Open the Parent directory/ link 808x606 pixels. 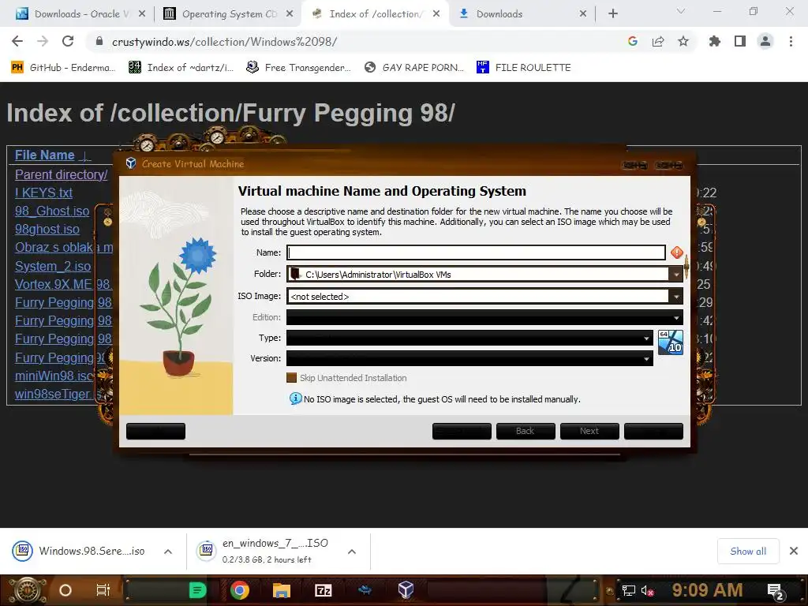tap(62, 174)
